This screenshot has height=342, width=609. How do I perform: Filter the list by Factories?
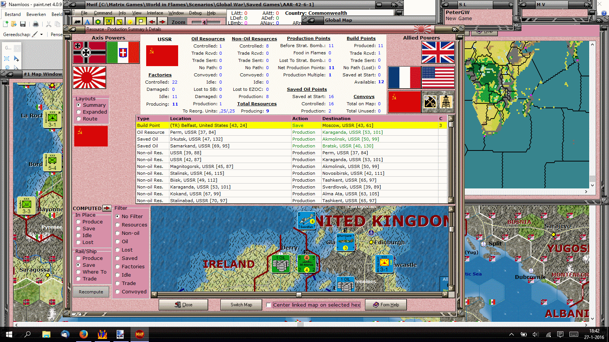tap(130, 266)
